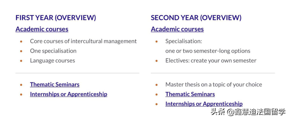Viewport: 289px width, 119px height.
Task: Click the bullet next to 'Master thesis' line
Action: tap(157, 85)
